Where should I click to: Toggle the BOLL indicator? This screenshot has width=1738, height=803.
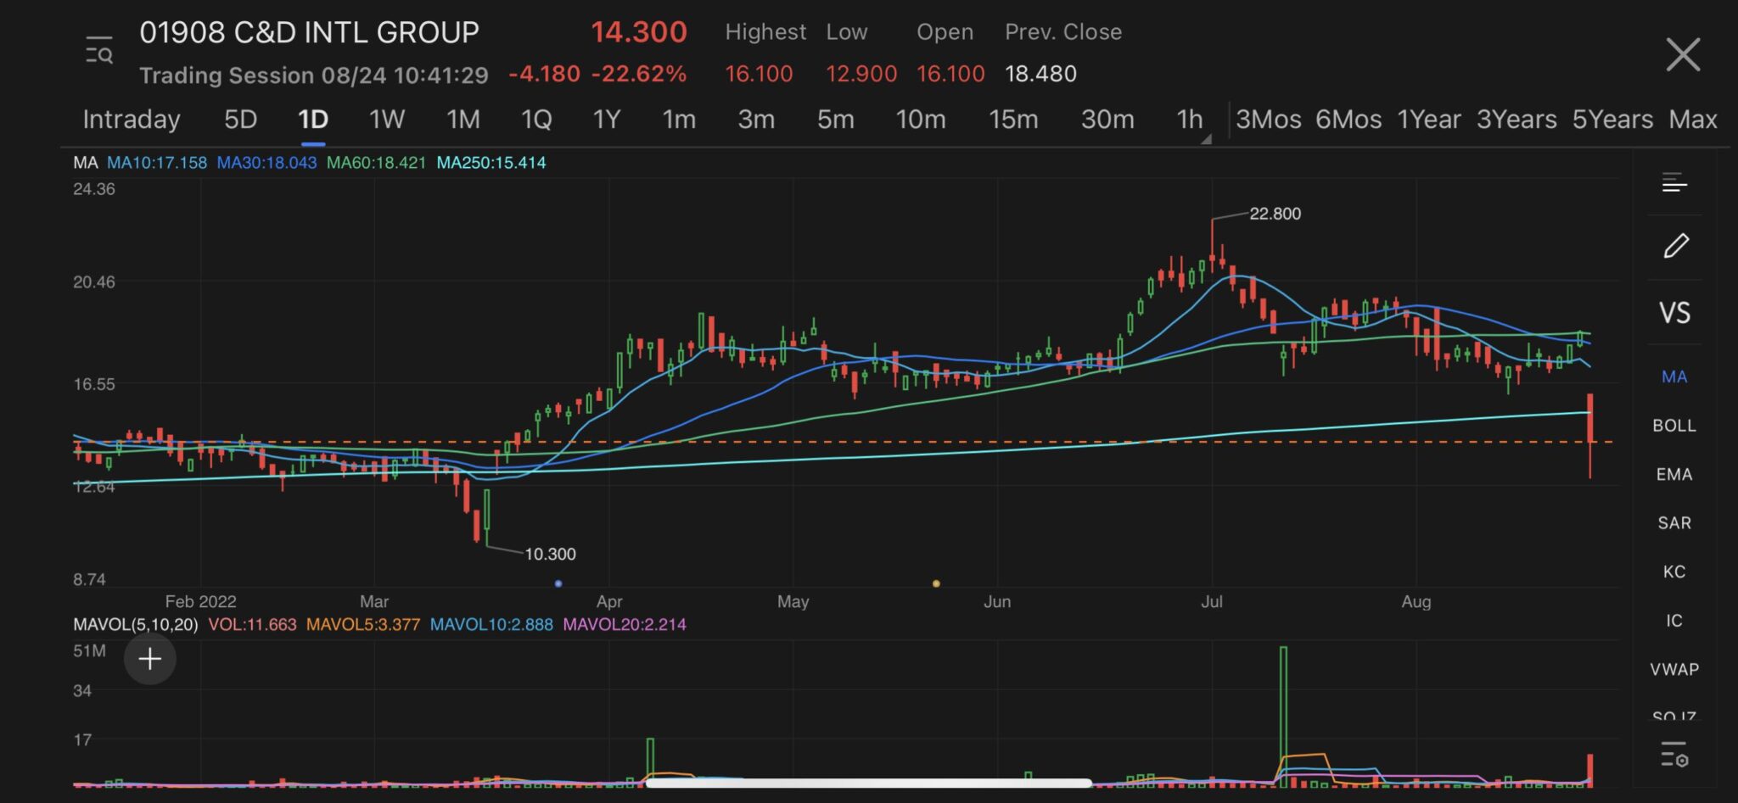[x=1674, y=426]
